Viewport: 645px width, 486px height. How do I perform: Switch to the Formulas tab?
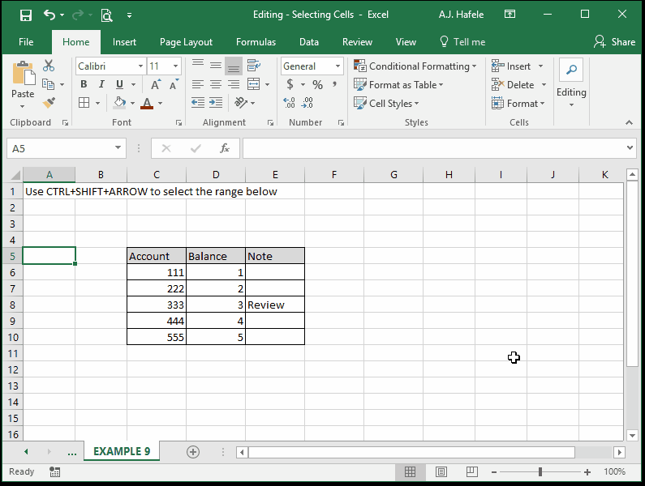tap(256, 42)
